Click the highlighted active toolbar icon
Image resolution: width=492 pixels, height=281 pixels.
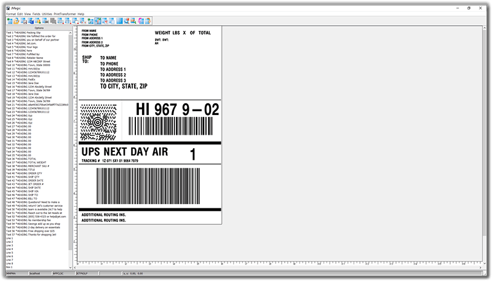coord(98,21)
